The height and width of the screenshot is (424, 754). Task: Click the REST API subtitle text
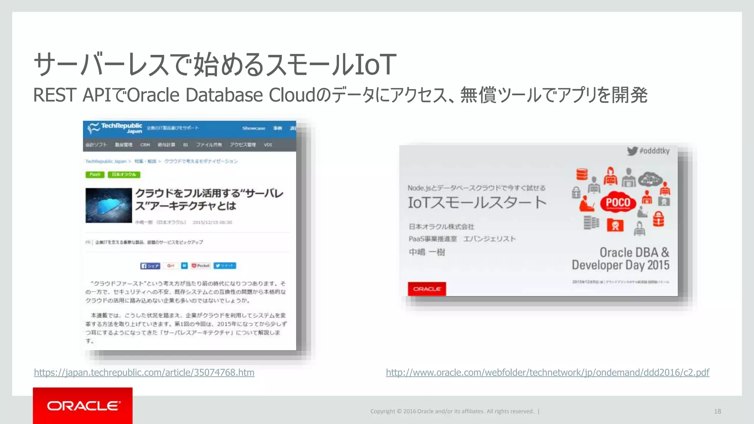(x=340, y=95)
